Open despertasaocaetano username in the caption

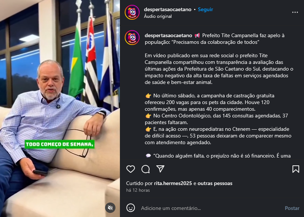point(168,36)
